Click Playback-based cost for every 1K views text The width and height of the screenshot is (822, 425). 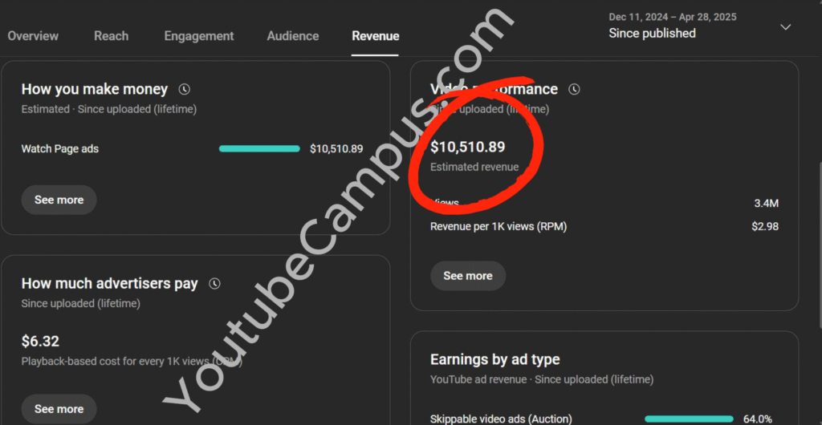click(x=132, y=361)
